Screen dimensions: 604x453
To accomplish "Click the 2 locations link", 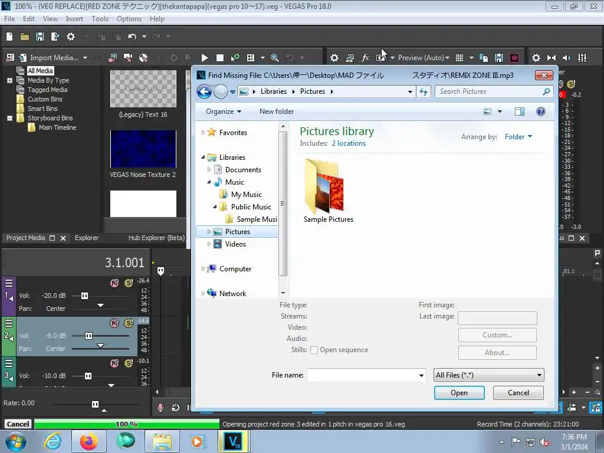I will 349,143.
